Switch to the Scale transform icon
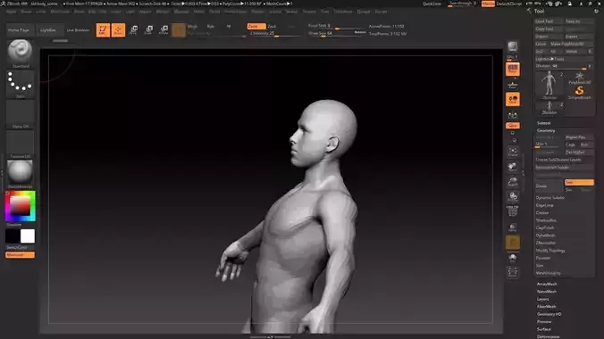604x339 pixels. click(148, 30)
